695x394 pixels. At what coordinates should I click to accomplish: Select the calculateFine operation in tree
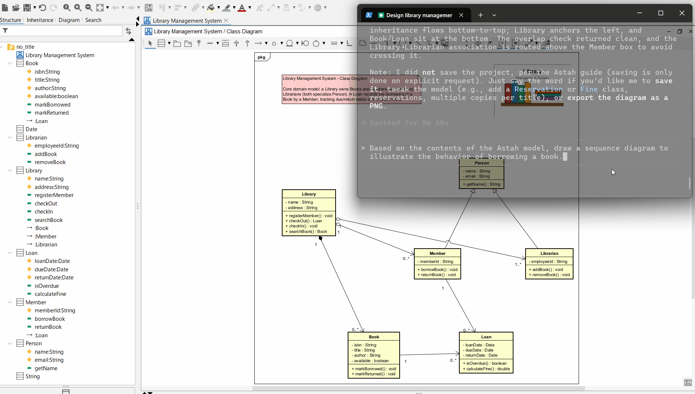(51, 294)
